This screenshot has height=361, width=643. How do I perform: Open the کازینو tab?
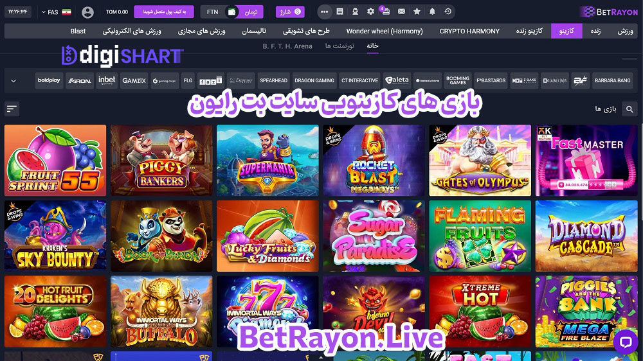coord(566,31)
